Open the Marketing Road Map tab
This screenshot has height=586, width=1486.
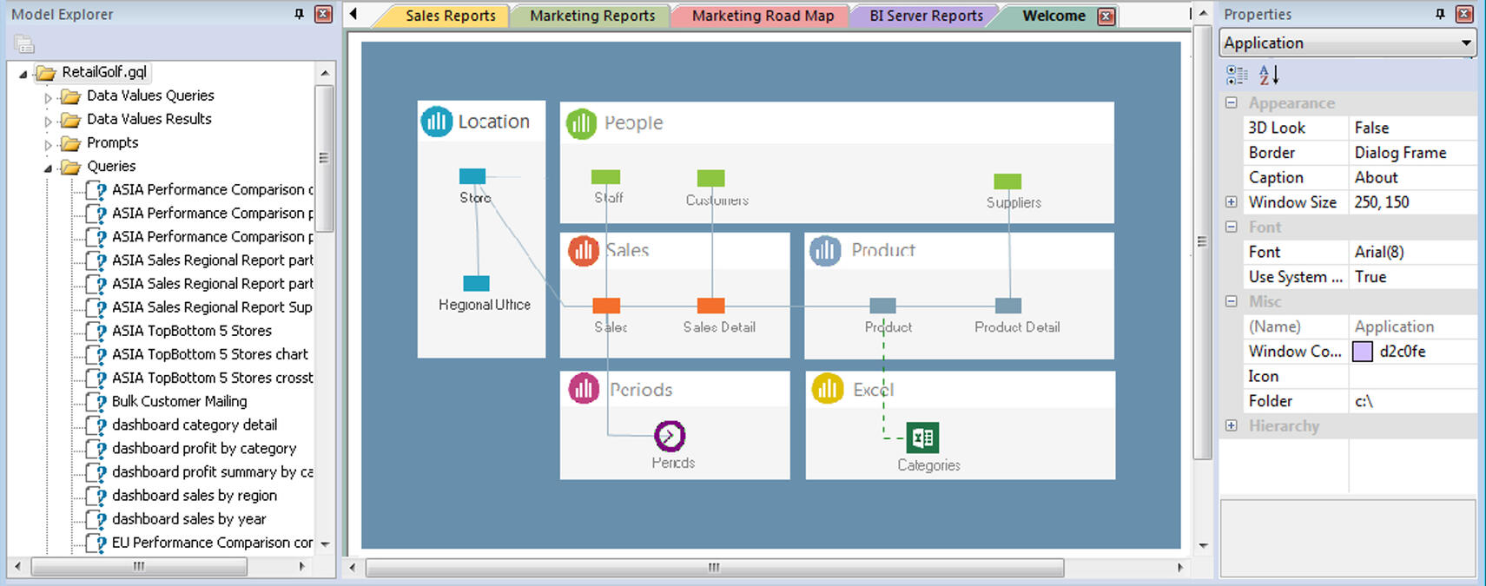(x=762, y=16)
